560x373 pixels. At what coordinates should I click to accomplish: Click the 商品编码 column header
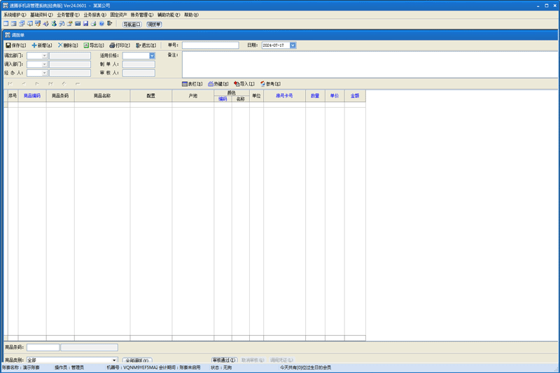pyautogui.click(x=32, y=96)
